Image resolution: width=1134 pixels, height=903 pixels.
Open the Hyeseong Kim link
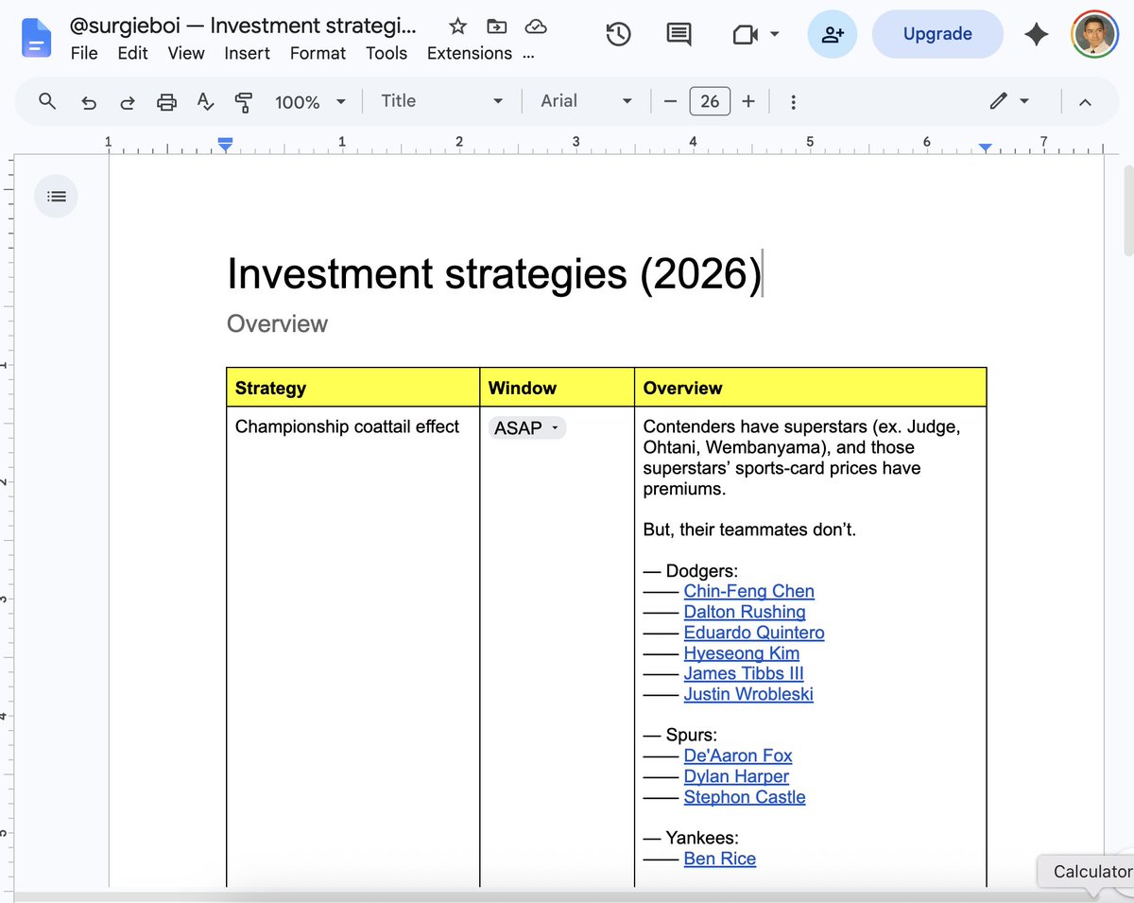[x=742, y=653]
